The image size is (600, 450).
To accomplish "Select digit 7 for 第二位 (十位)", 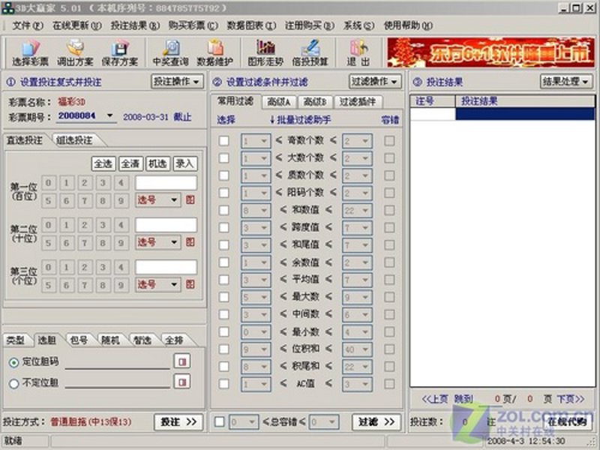I will 85,243.
